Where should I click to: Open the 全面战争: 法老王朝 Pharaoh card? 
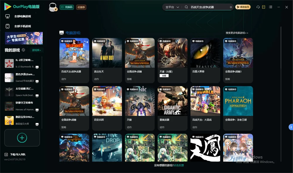point(238,108)
